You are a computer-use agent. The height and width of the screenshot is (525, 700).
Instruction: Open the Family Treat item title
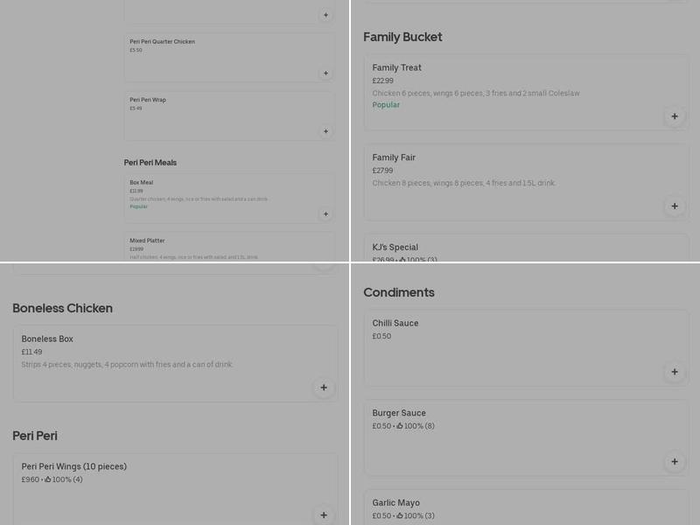point(396,68)
